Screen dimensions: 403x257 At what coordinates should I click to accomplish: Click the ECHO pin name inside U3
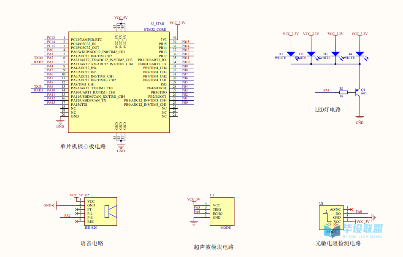(x=218, y=214)
